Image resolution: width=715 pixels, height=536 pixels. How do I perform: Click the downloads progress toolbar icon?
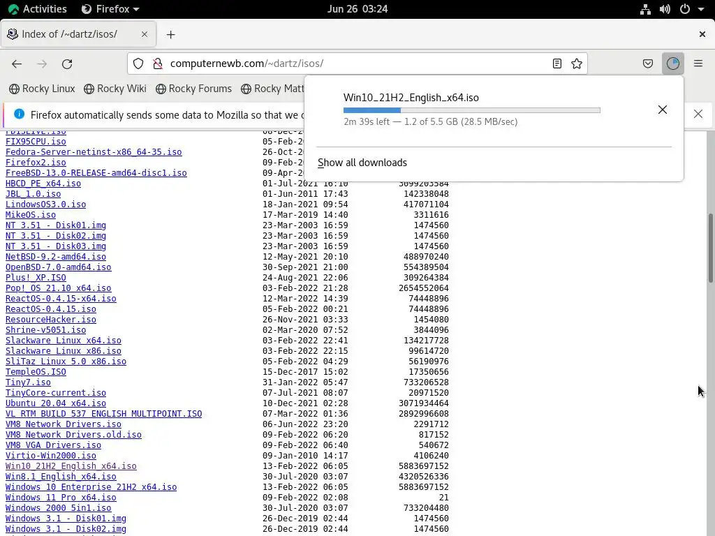click(673, 64)
